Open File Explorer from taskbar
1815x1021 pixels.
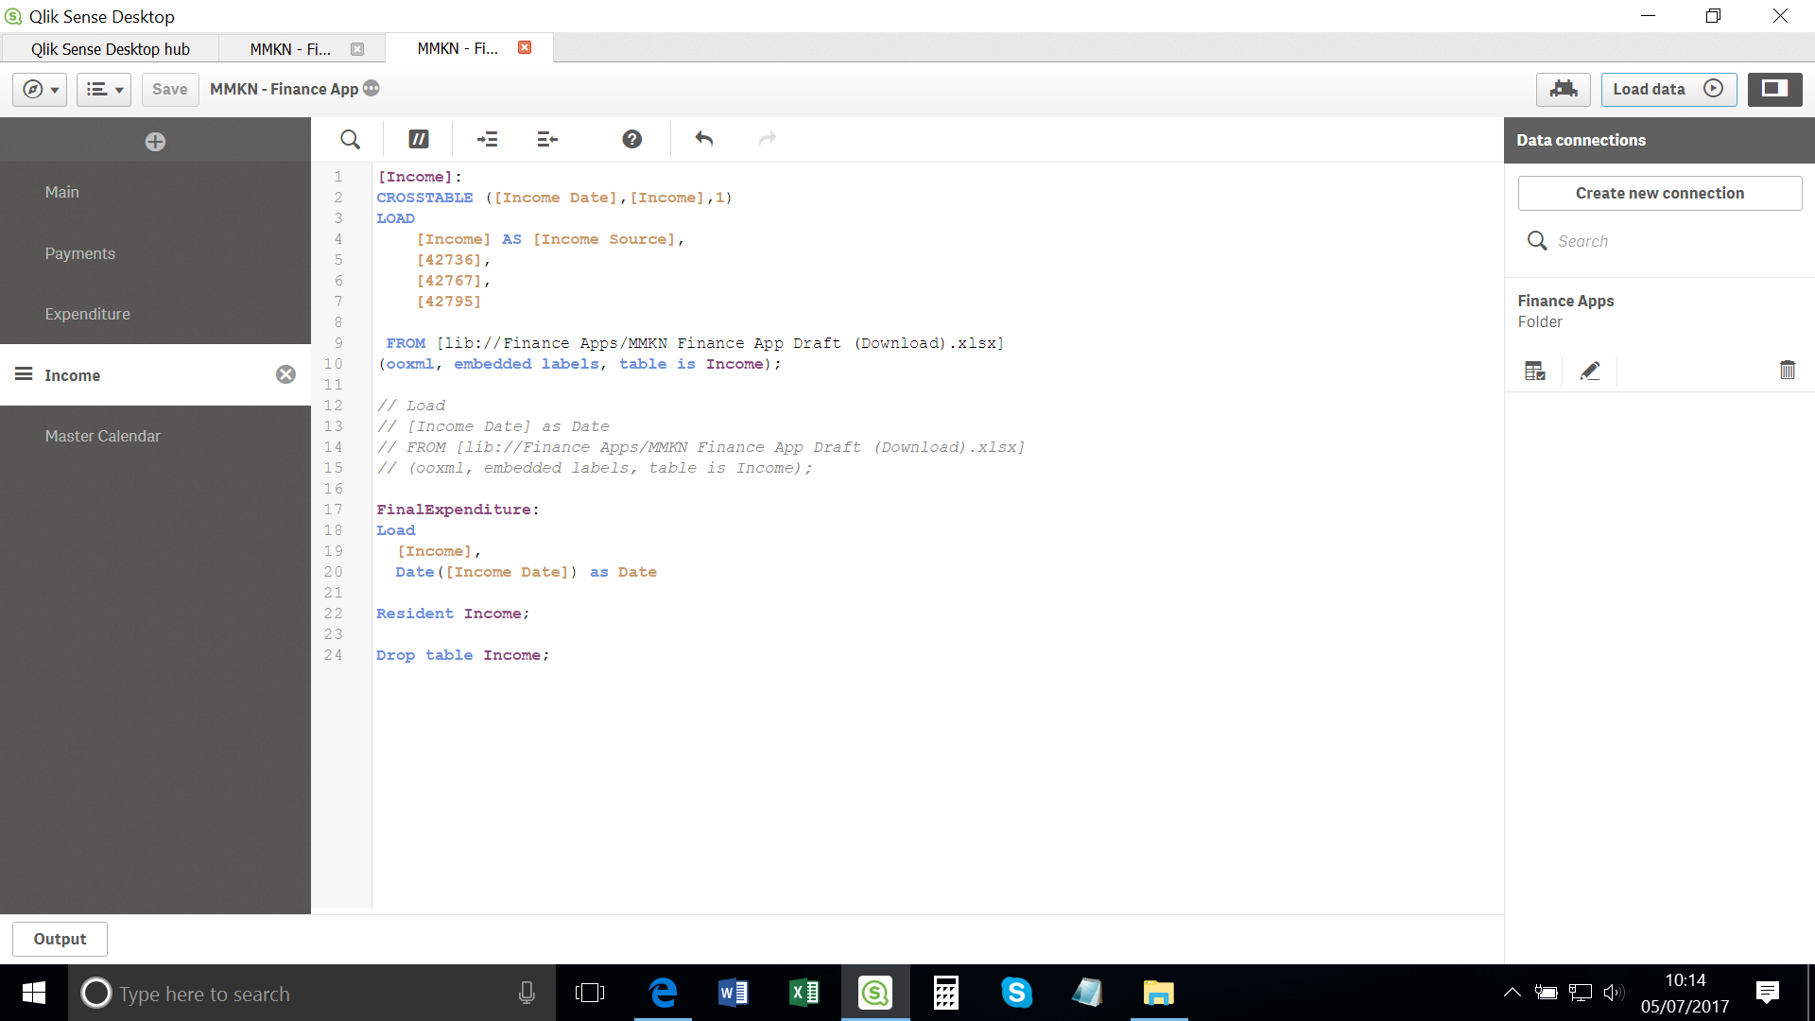(1158, 993)
